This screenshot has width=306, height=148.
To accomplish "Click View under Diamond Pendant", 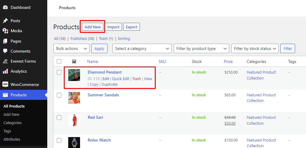I will [x=148, y=79].
